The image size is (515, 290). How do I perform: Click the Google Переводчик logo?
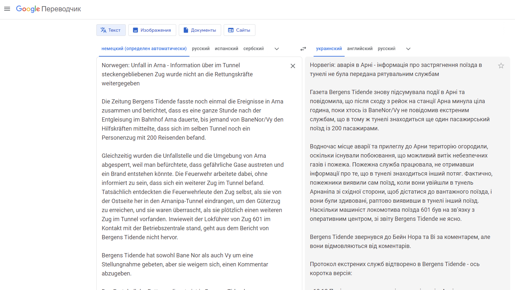48,9
